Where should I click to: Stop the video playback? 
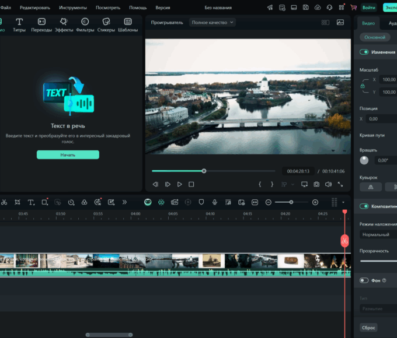(x=191, y=184)
